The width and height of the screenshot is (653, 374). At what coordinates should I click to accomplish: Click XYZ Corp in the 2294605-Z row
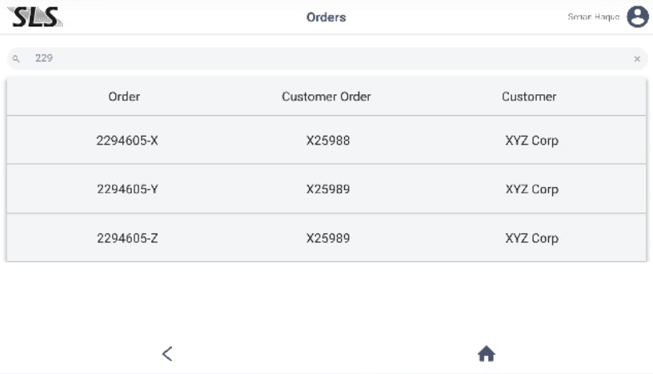pyautogui.click(x=531, y=238)
